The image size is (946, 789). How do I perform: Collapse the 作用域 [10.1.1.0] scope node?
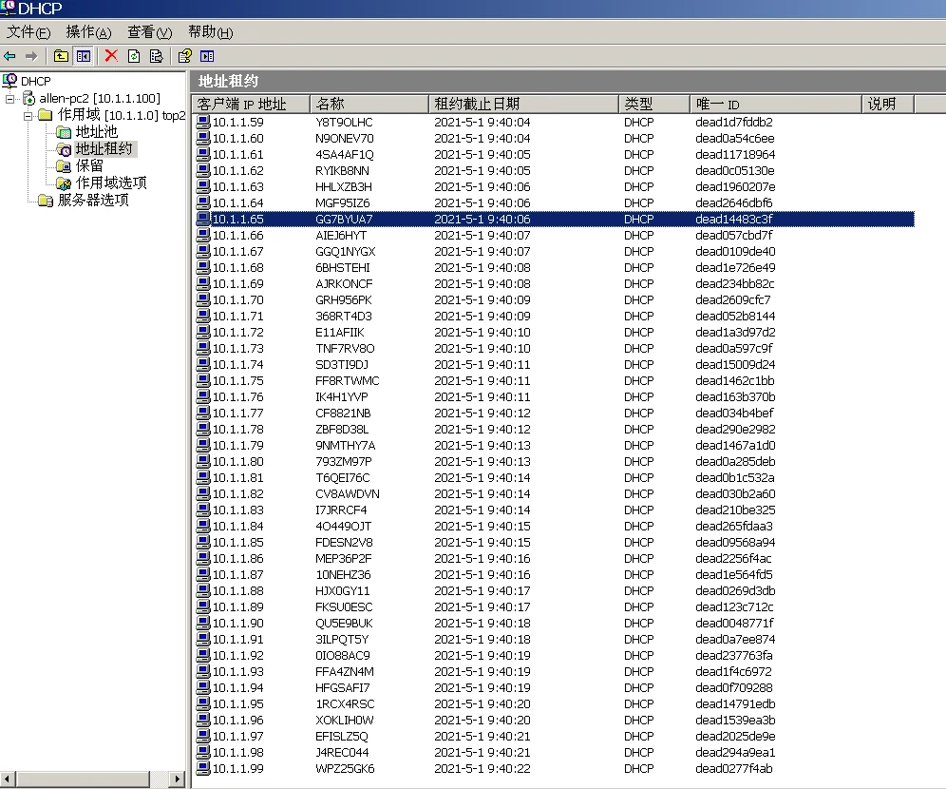28,115
